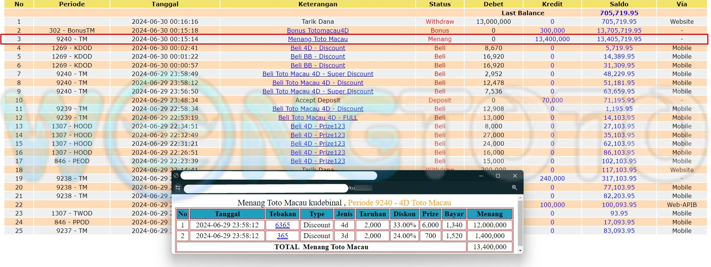The width and height of the screenshot is (711, 267).
Task: Click the popup scrollbar down arrow
Action: [x=520, y=251]
